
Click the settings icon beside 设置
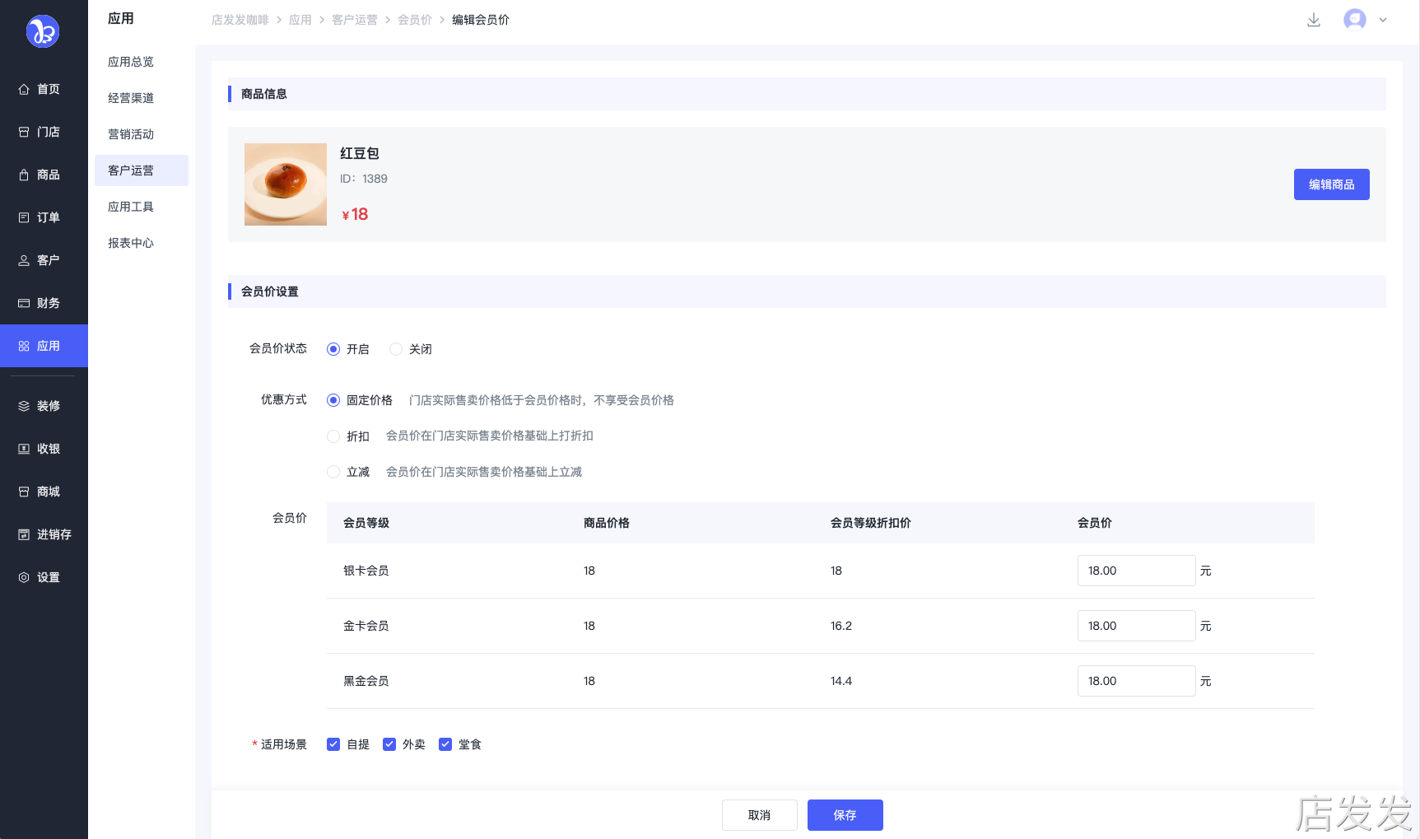click(x=24, y=577)
